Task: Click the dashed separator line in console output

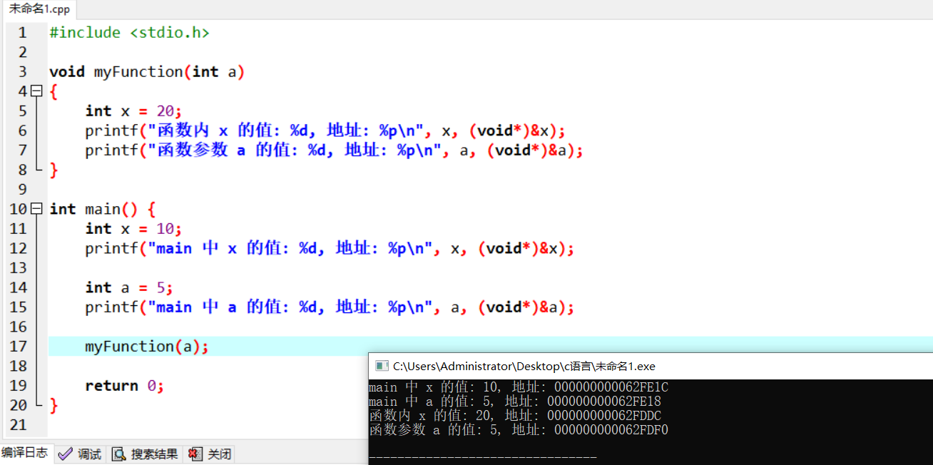Action: (x=483, y=458)
